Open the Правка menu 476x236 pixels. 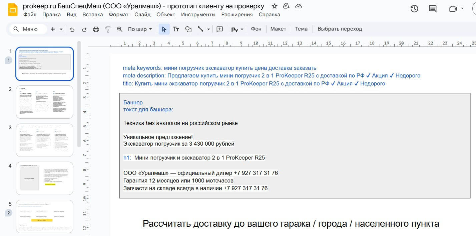[x=52, y=15]
